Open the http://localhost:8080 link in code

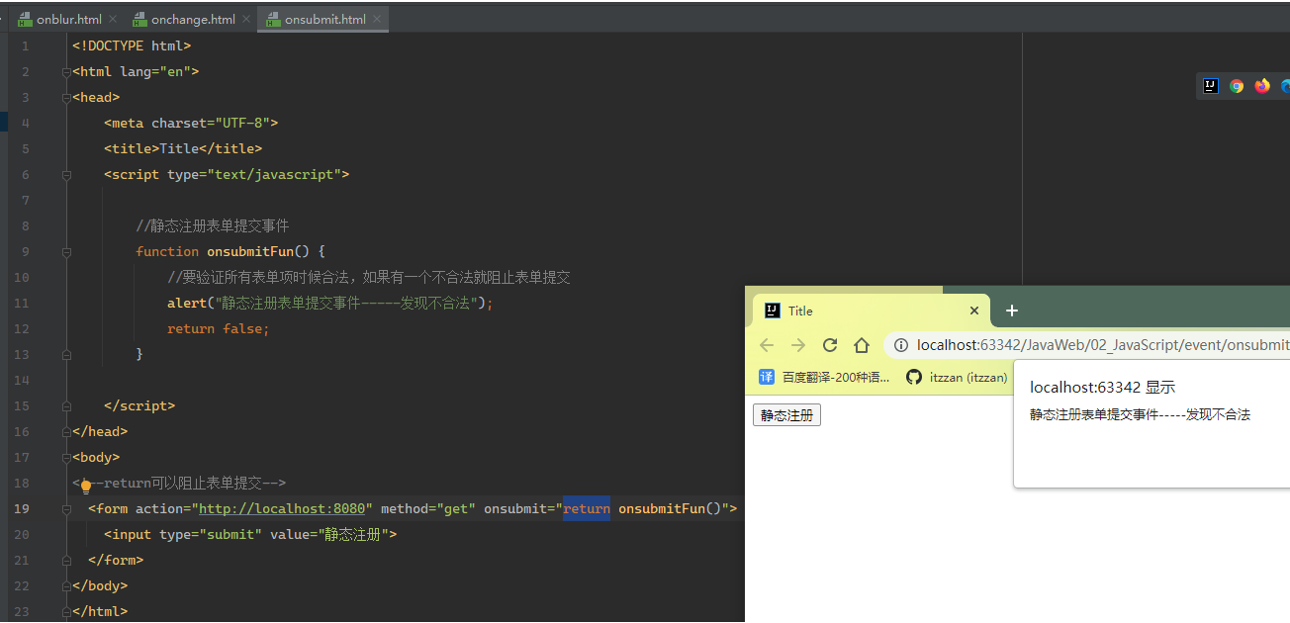click(282, 508)
